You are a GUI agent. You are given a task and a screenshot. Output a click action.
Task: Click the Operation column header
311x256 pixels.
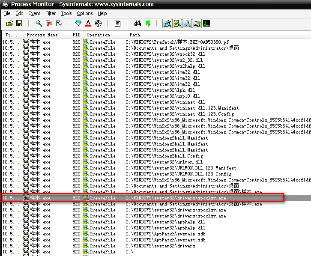click(98, 35)
